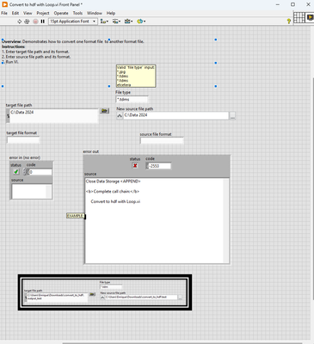Open the Reorder dropdown in toolbar

pos(141,21)
